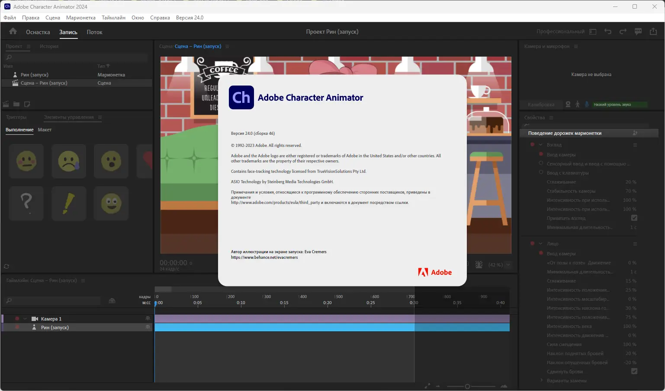Switch to the Триггеры tab

click(x=16, y=117)
